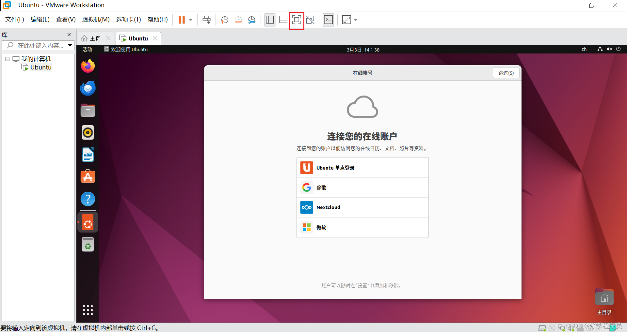Close the Ubuntu tab

(x=155, y=38)
